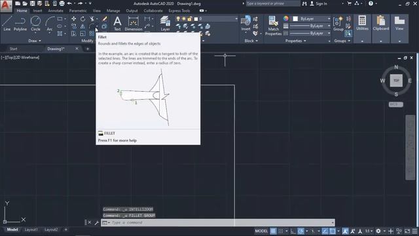This screenshot has width=419, height=236.
Task: Select the Circle tool
Action: tap(35, 24)
